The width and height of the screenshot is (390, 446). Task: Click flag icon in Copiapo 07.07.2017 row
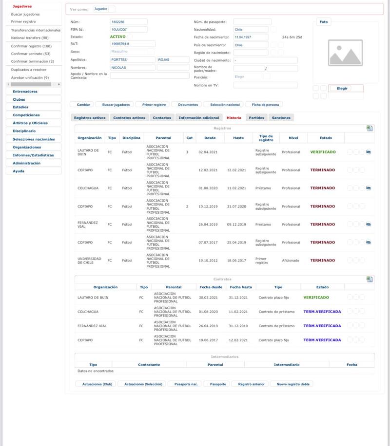pos(369,242)
